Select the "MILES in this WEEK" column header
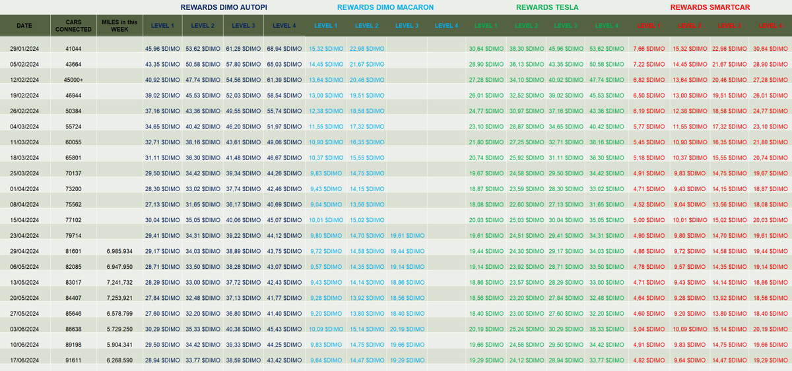The image size is (792, 371). (119, 26)
